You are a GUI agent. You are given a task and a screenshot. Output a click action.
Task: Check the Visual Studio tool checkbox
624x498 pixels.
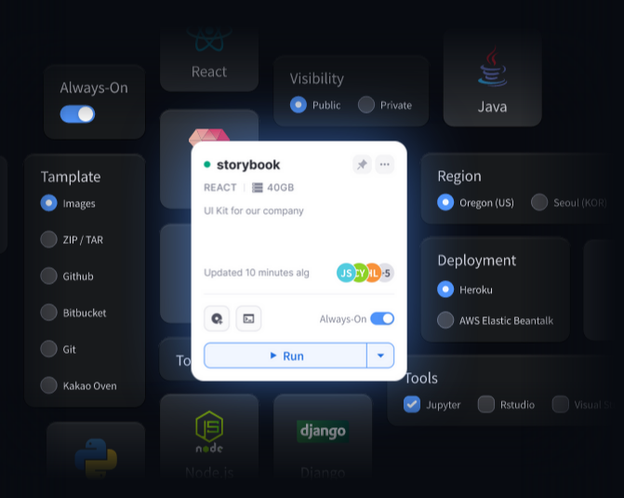561,404
